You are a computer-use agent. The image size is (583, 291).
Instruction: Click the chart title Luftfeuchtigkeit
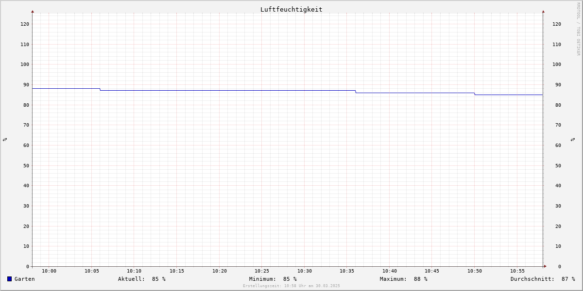tap(291, 9)
